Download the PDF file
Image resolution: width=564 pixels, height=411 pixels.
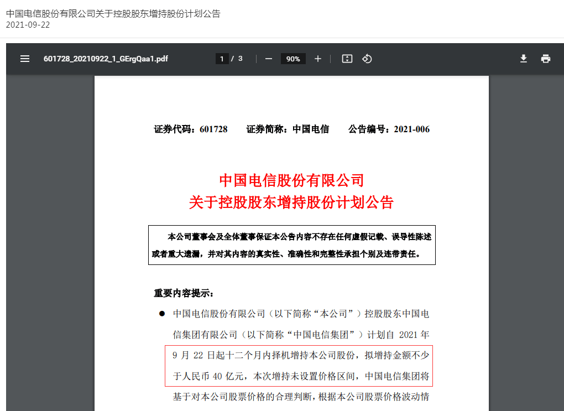point(524,59)
